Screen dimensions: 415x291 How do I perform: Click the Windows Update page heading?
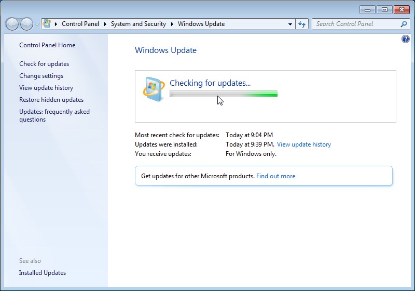coord(165,50)
